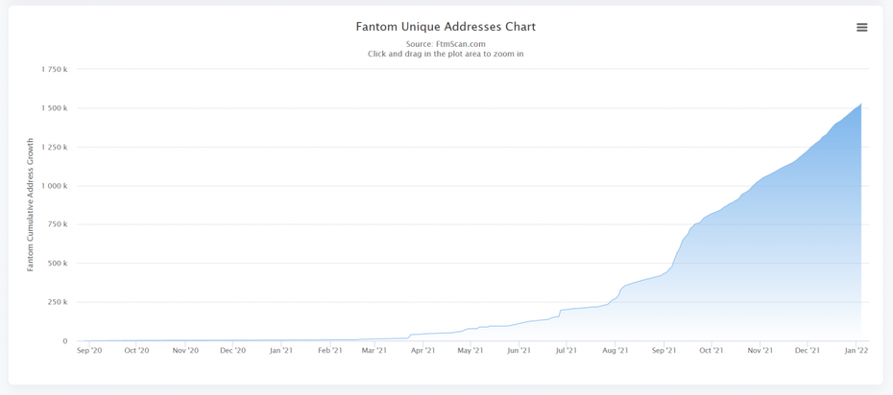This screenshot has width=893, height=395.
Task: Click the May '21 x-axis label
Action: [471, 351]
